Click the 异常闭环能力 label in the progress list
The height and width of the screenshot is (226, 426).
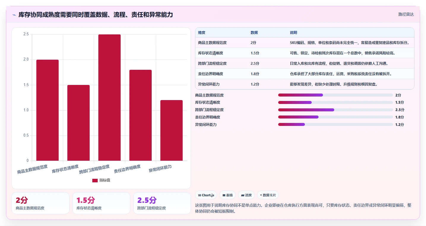click(206, 124)
